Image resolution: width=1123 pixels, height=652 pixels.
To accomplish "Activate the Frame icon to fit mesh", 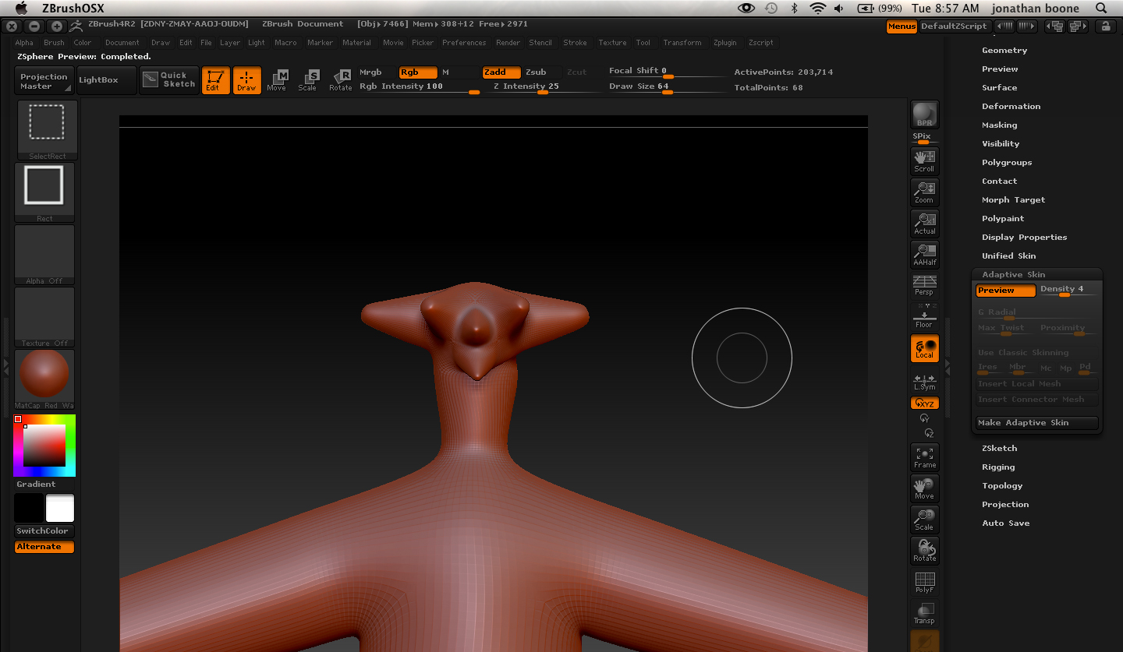I will 924,456.
